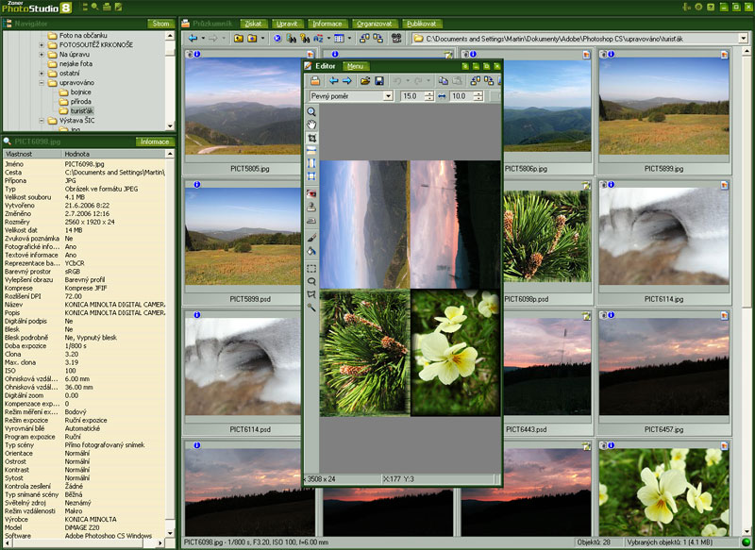Expand the FOTOSOUTĚŽ KRKONOŠE folder
The width and height of the screenshot is (755, 550).
coord(42,44)
